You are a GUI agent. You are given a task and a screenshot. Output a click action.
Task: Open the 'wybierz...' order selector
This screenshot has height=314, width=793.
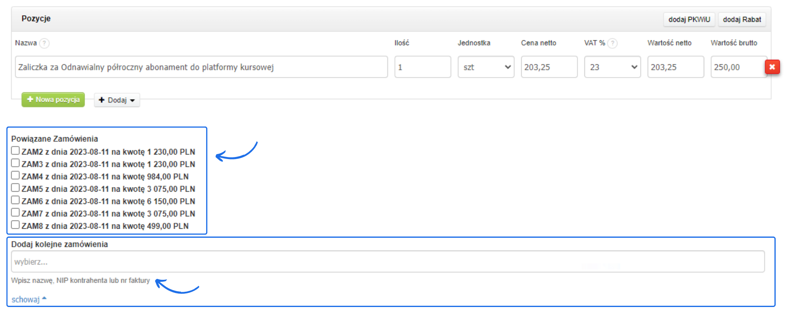pos(387,262)
